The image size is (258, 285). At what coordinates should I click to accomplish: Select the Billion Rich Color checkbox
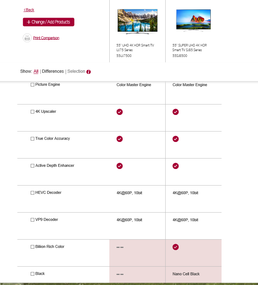(x=32, y=247)
